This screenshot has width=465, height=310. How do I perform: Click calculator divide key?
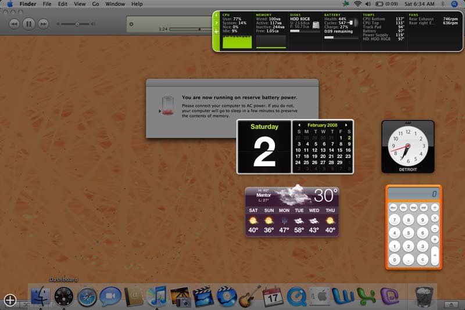[435, 208]
